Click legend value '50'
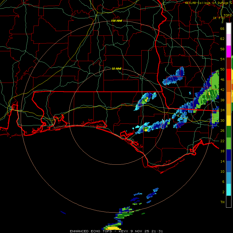233x233 pixels. tap(222, 69)
